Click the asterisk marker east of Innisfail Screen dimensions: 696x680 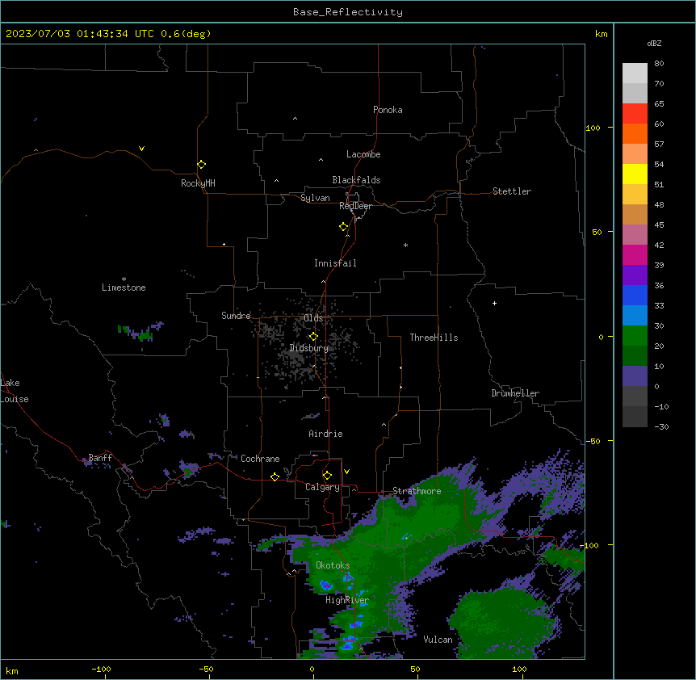[405, 245]
